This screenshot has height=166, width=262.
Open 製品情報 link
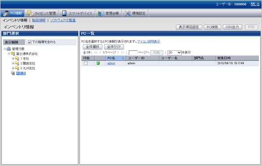click(39, 20)
